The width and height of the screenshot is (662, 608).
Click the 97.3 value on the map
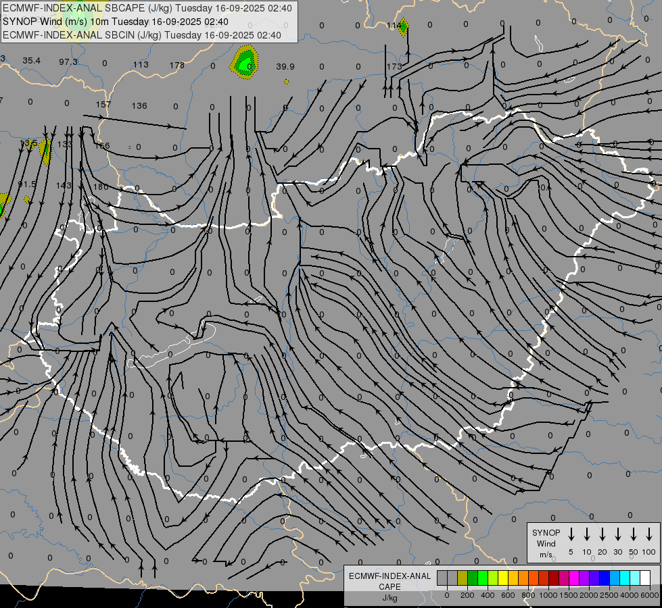68,62
